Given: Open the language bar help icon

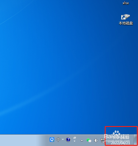Looking at the screenshot, I should tap(68, 140).
